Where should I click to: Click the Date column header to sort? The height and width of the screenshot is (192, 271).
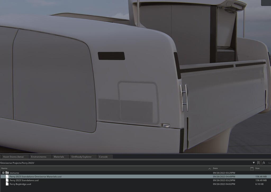(215, 168)
